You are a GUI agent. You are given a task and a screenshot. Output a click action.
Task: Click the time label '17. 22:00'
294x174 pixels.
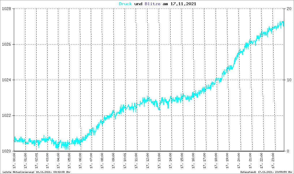click(x=261, y=161)
